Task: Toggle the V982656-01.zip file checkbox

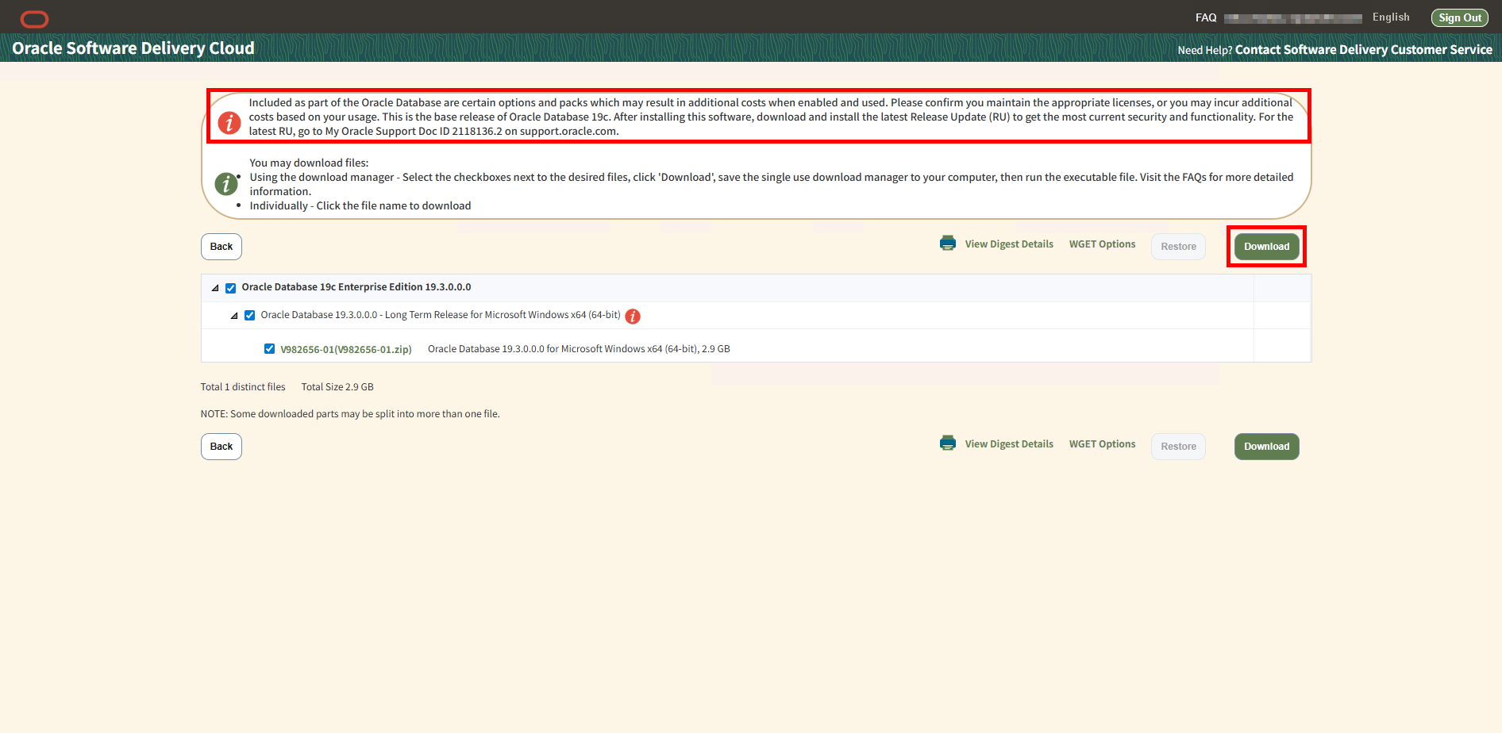Action: pos(270,349)
